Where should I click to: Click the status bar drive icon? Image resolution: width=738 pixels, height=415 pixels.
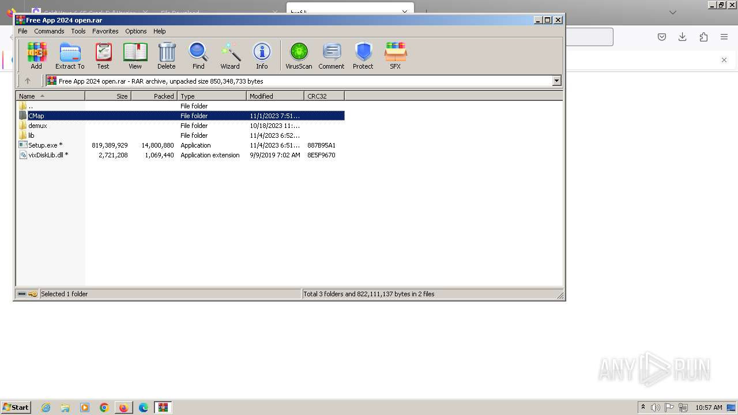pyautogui.click(x=22, y=294)
